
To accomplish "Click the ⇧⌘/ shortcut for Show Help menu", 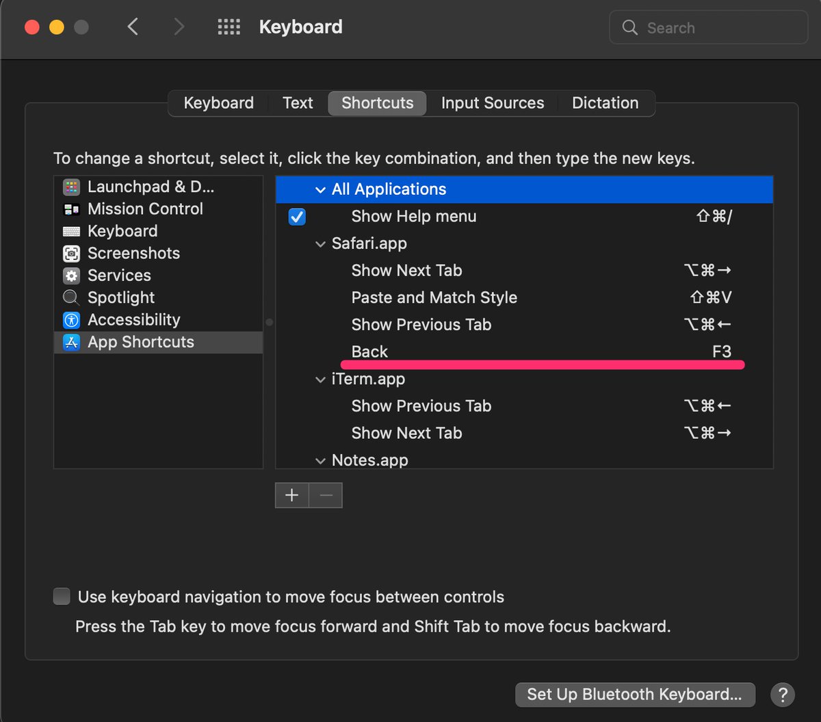I will [713, 217].
